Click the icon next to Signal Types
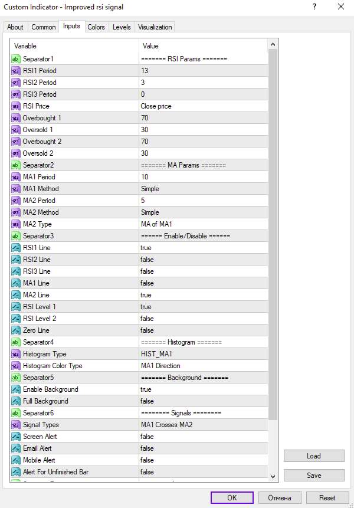This screenshot has height=508, width=354. (x=15, y=425)
